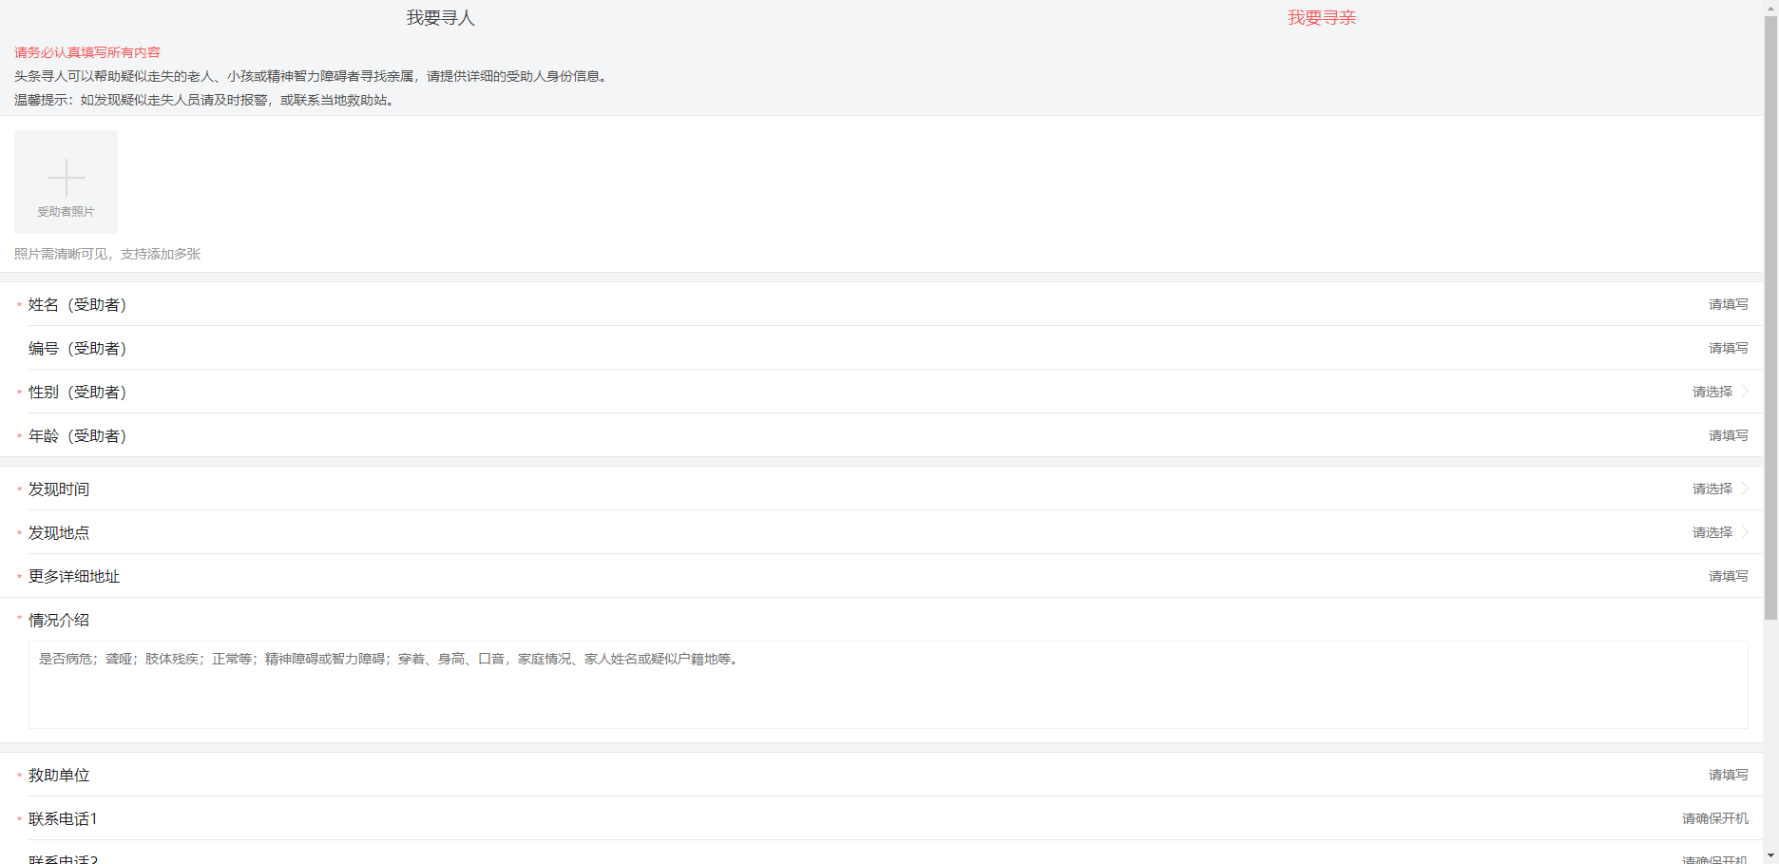Click inside the 情况介绍 text area
This screenshot has height=864, width=1779.
coord(888,684)
